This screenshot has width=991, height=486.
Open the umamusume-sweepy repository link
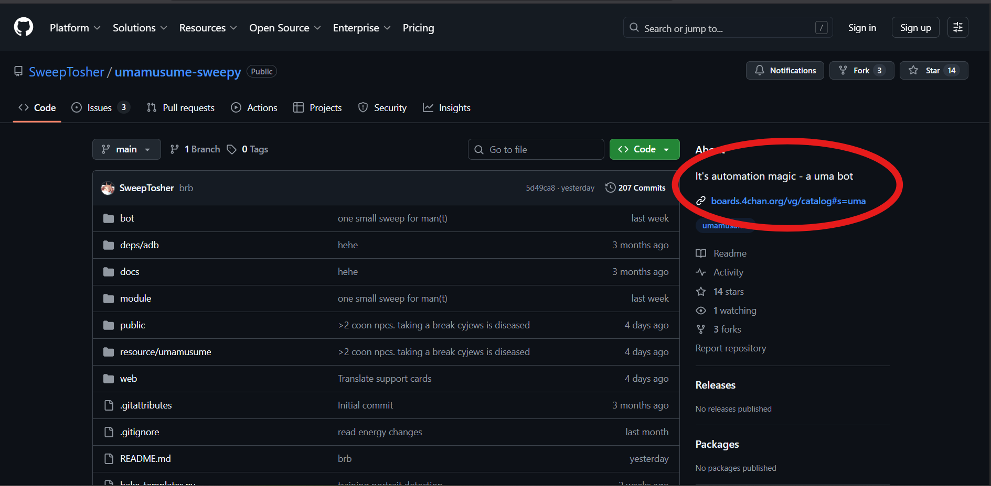pyautogui.click(x=178, y=72)
